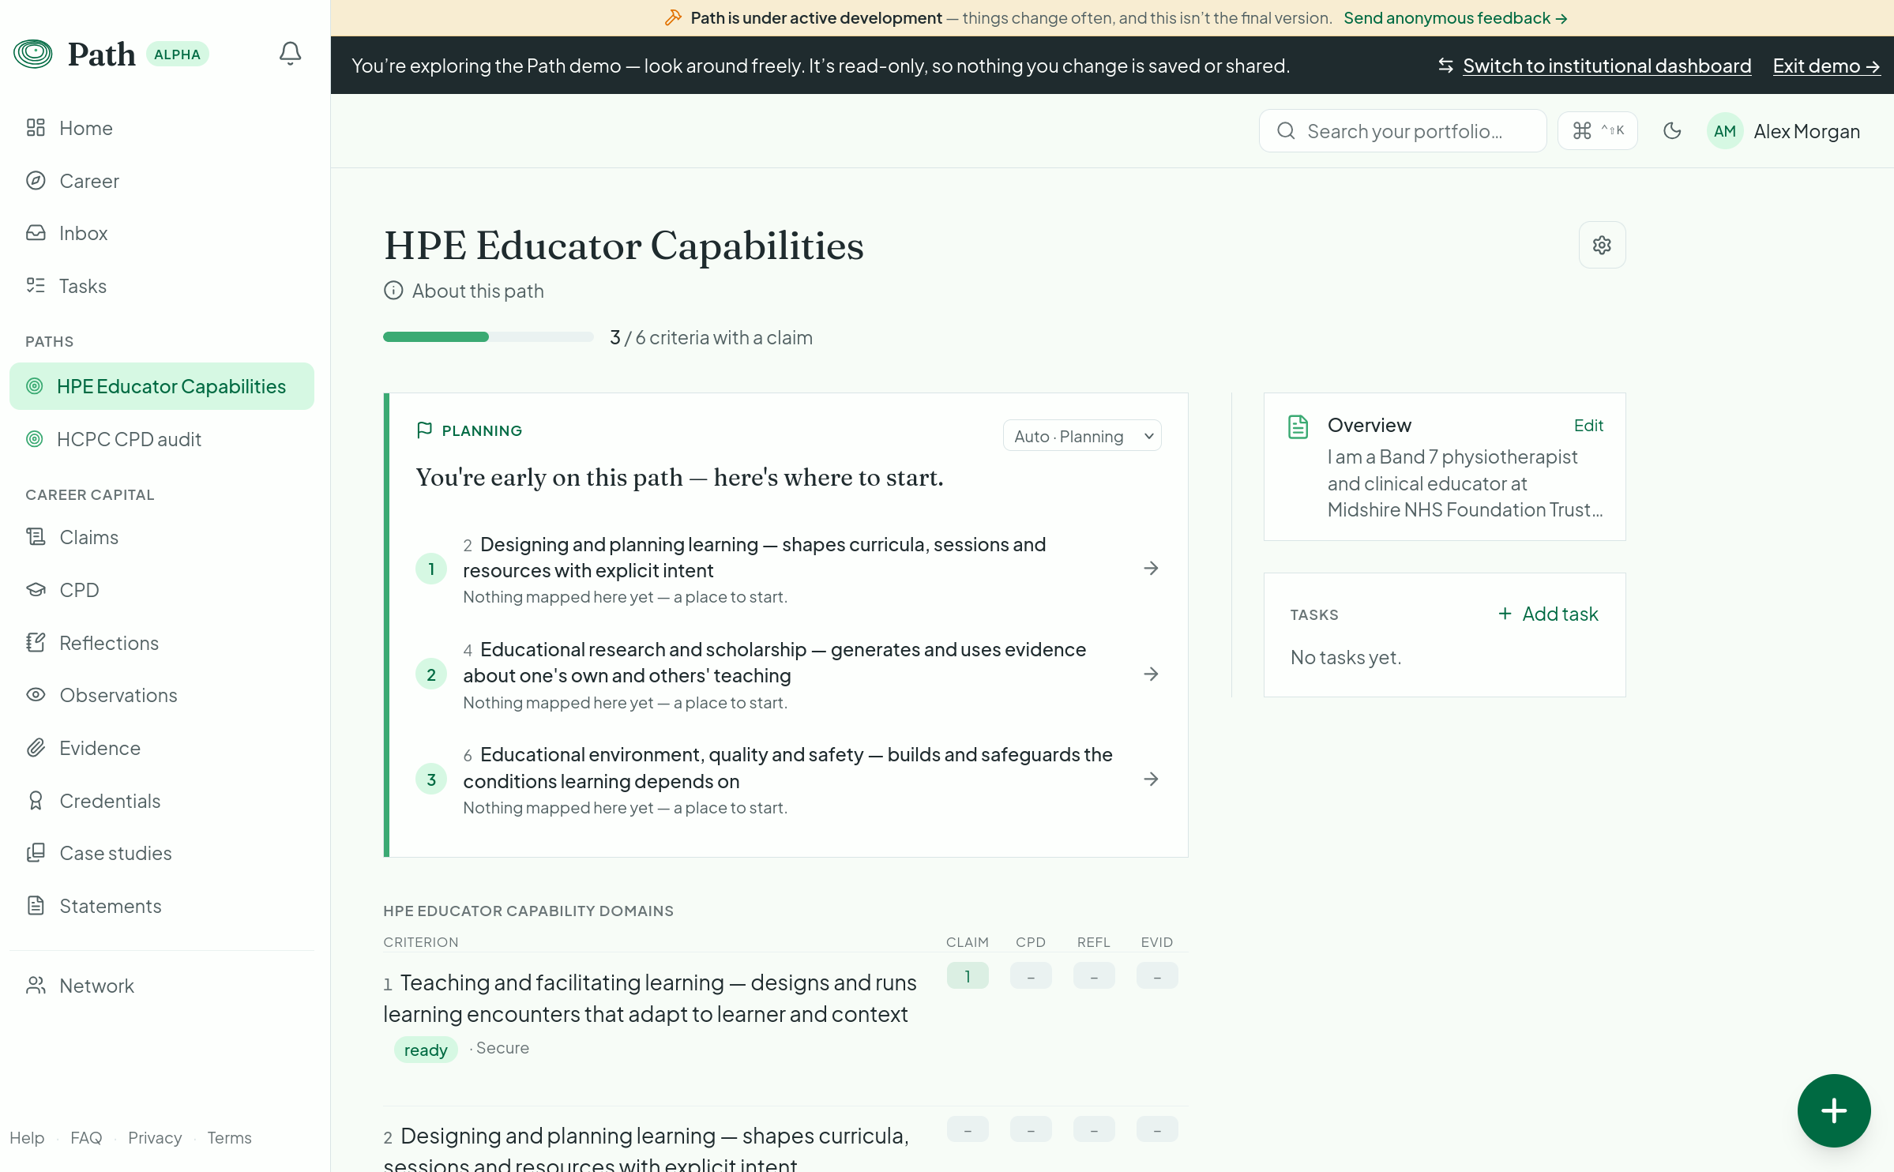Click the search magnifier icon
Screen dimensions: 1894x1172
pos(1286,131)
